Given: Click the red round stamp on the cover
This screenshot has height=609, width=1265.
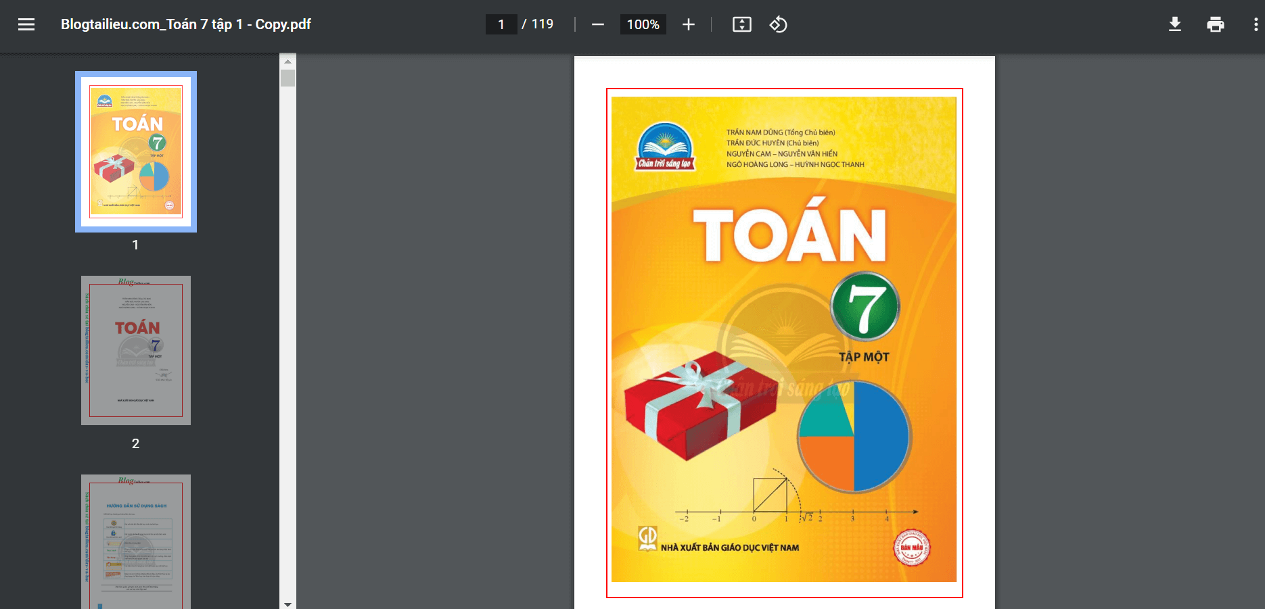Looking at the screenshot, I should click(911, 547).
